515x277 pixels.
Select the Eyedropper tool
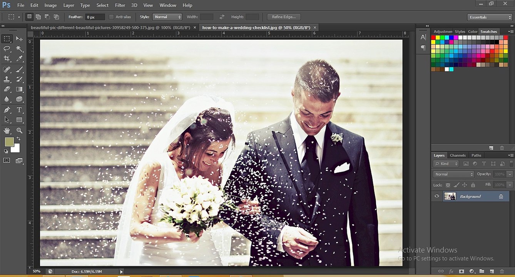click(x=19, y=58)
